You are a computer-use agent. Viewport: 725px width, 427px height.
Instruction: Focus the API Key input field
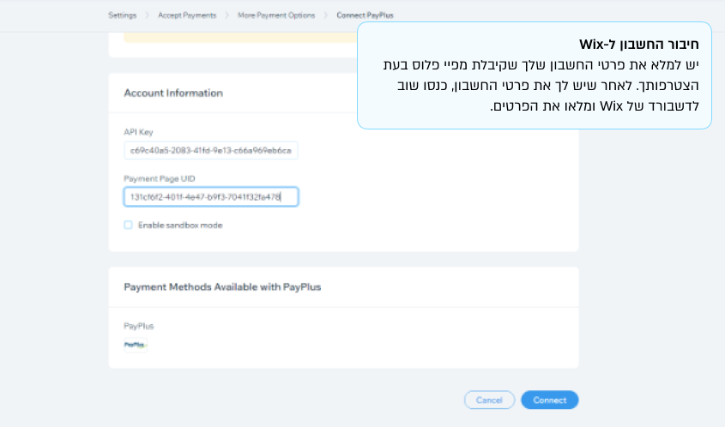tap(210, 151)
